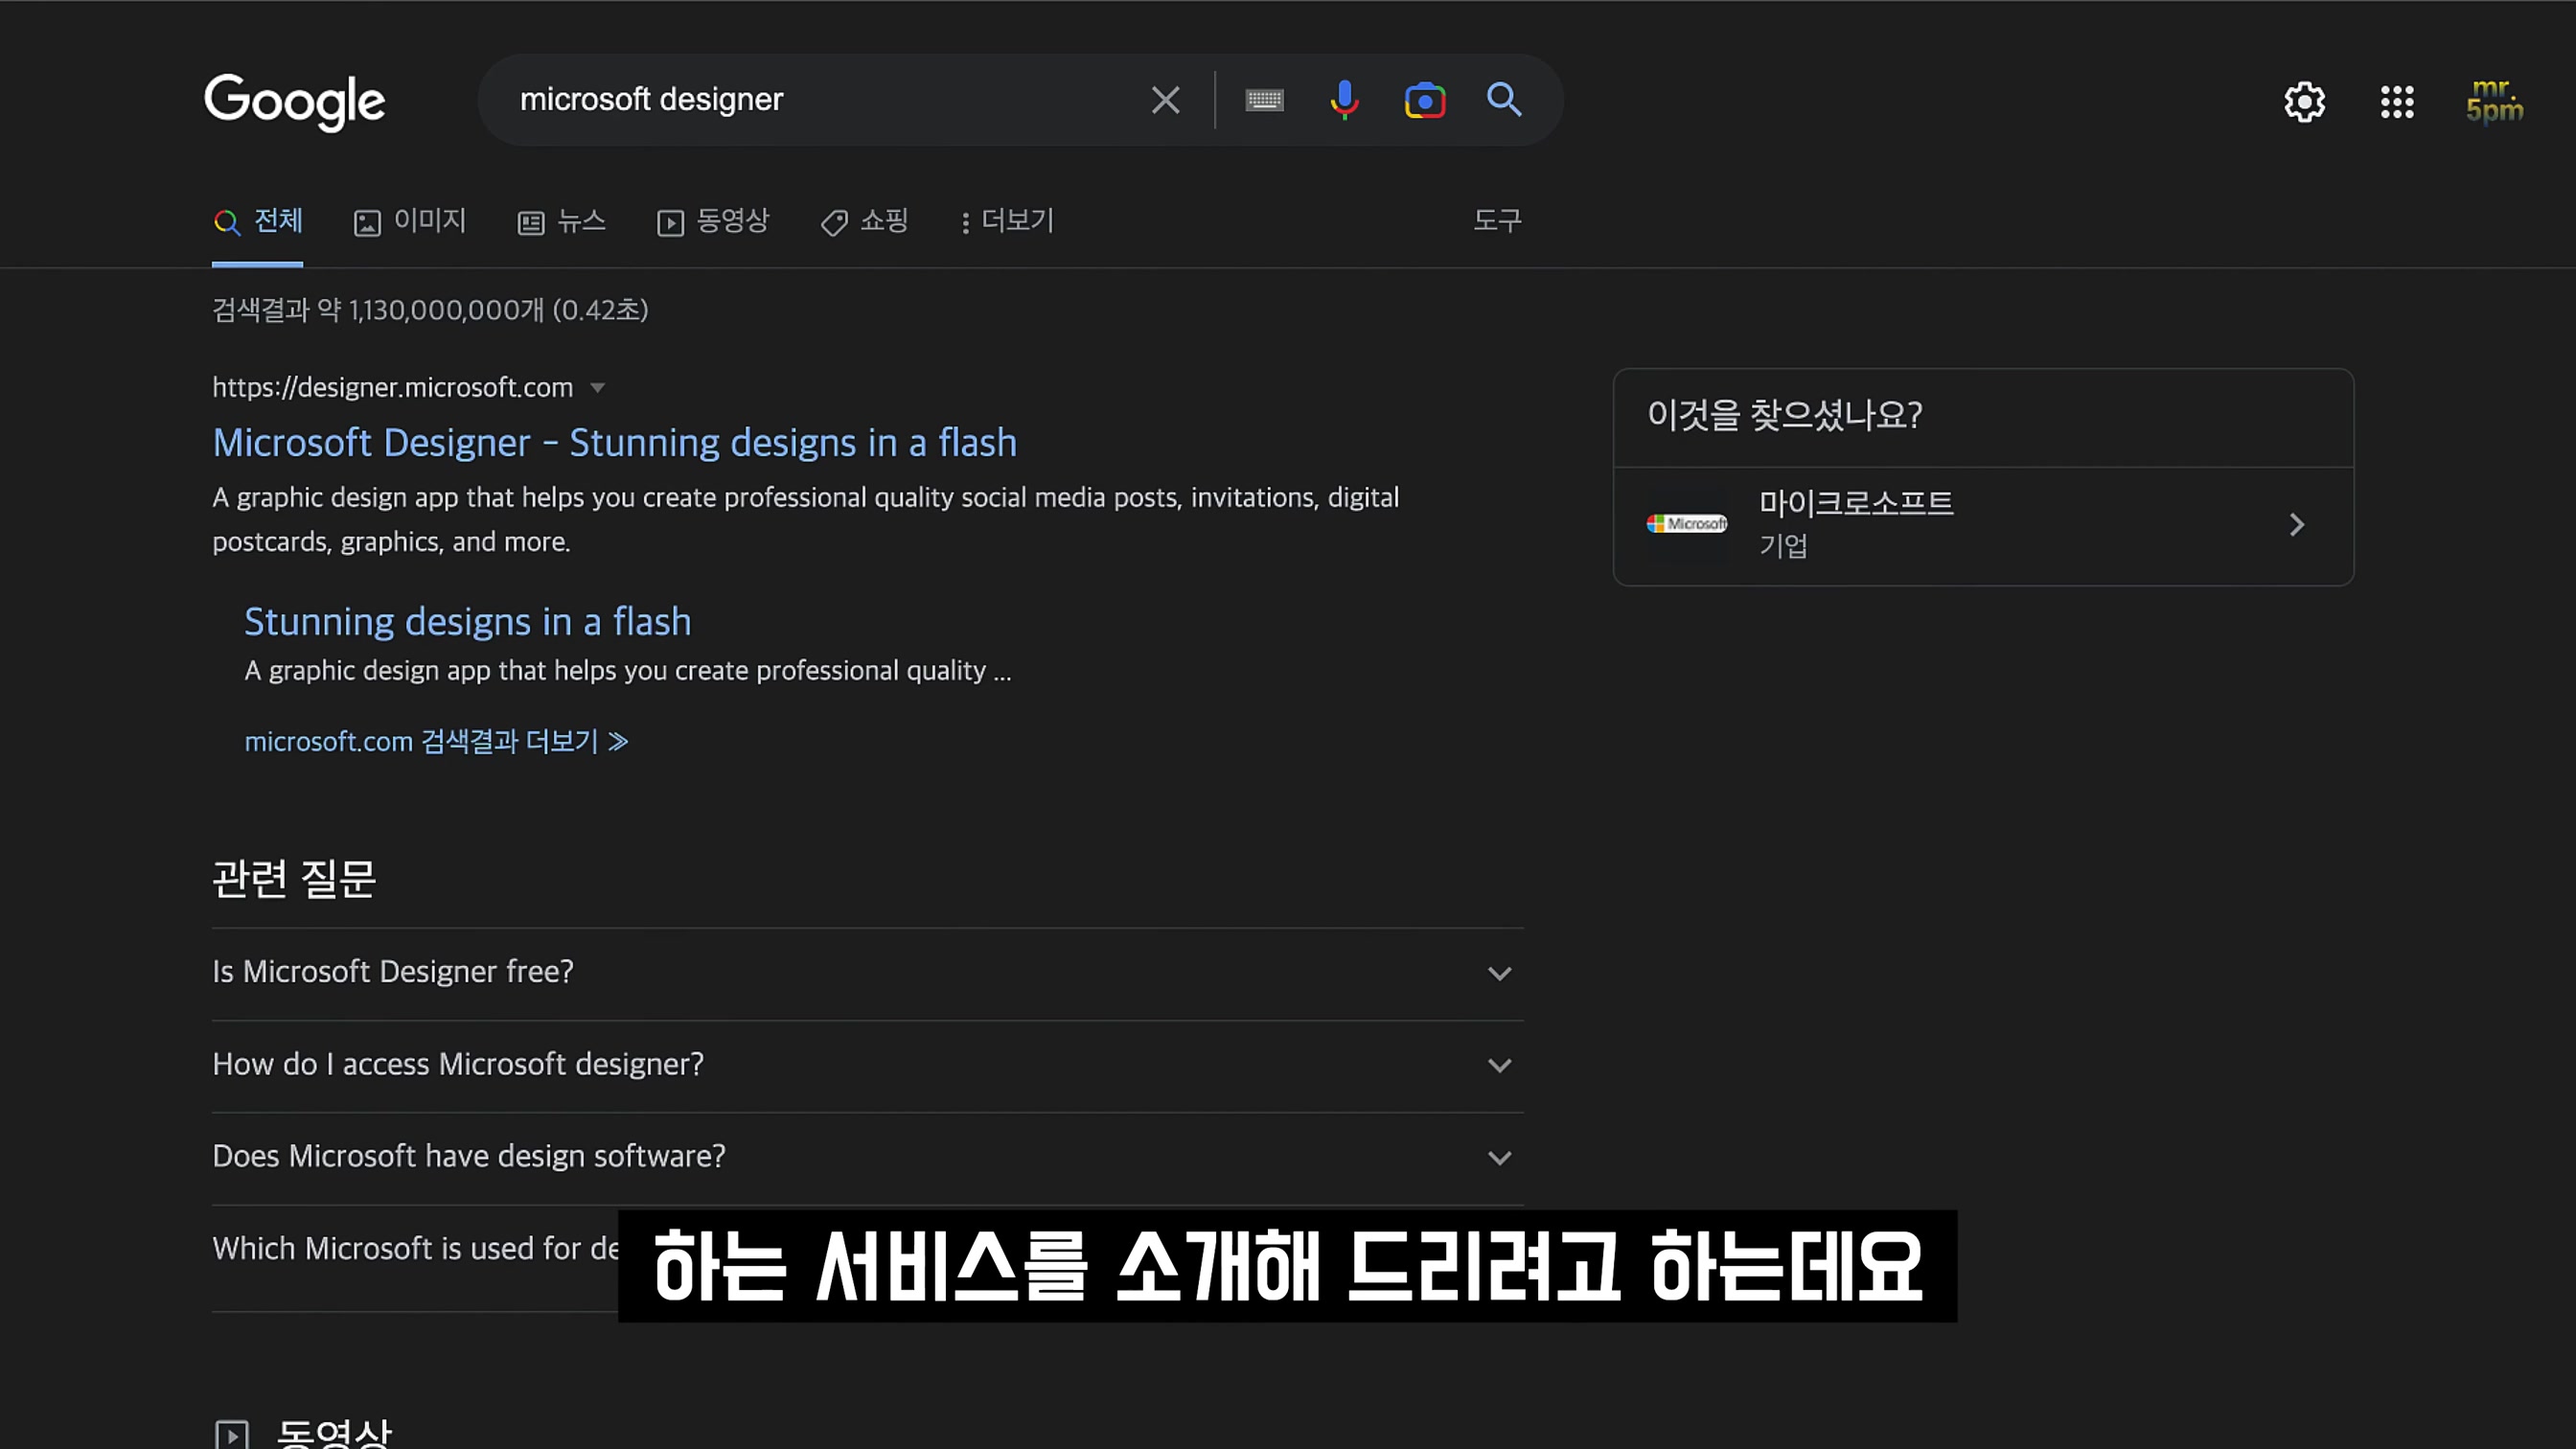Open the 도구 search tools
Image resolution: width=2576 pixels, height=1449 pixels.
click(x=1497, y=220)
